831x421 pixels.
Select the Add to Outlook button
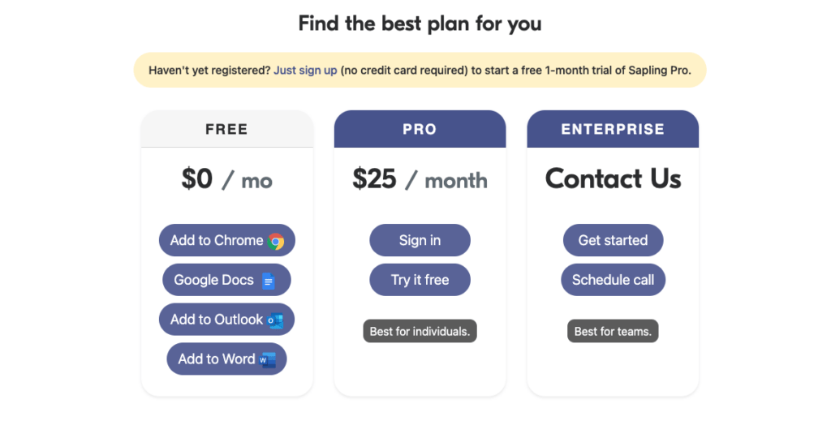[227, 320]
